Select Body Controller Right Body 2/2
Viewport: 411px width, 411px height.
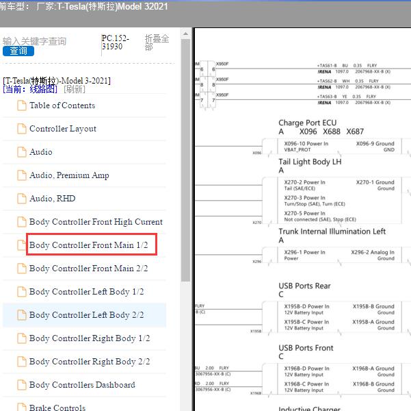point(90,362)
